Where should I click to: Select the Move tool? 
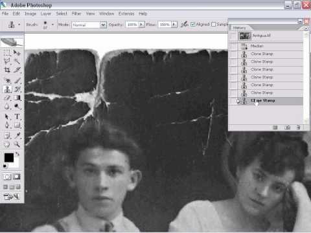(x=17, y=52)
